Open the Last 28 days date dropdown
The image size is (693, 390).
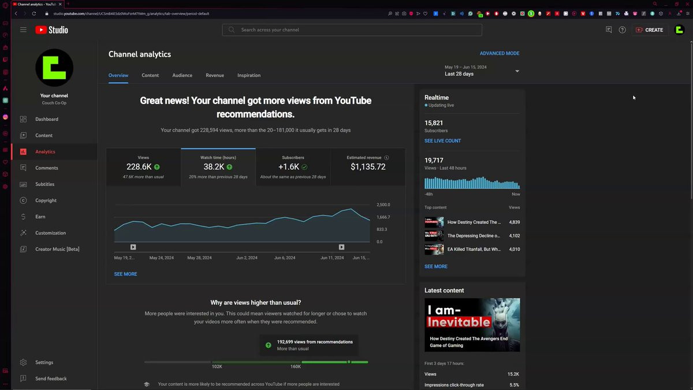click(482, 70)
